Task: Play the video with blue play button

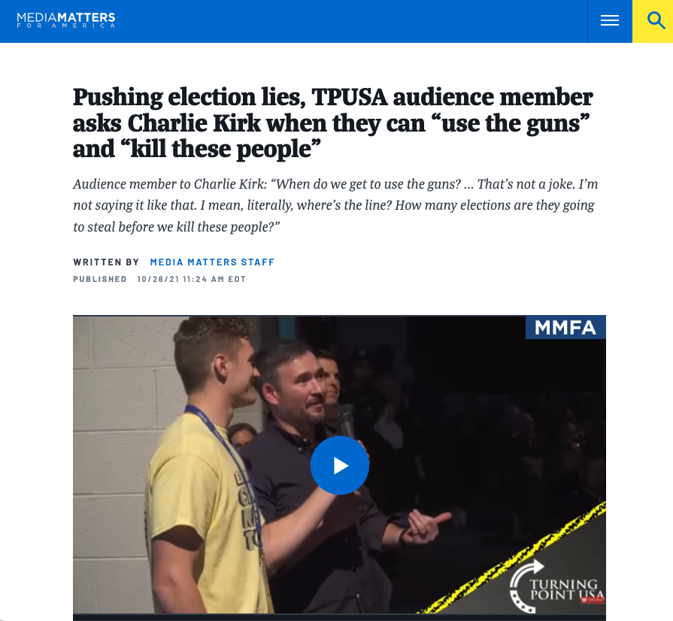Action: [x=339, y=465]
